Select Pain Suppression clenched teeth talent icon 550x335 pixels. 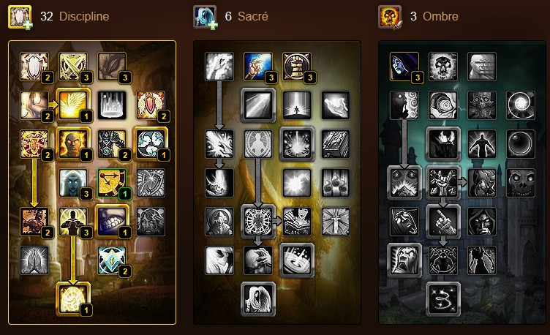112,222
